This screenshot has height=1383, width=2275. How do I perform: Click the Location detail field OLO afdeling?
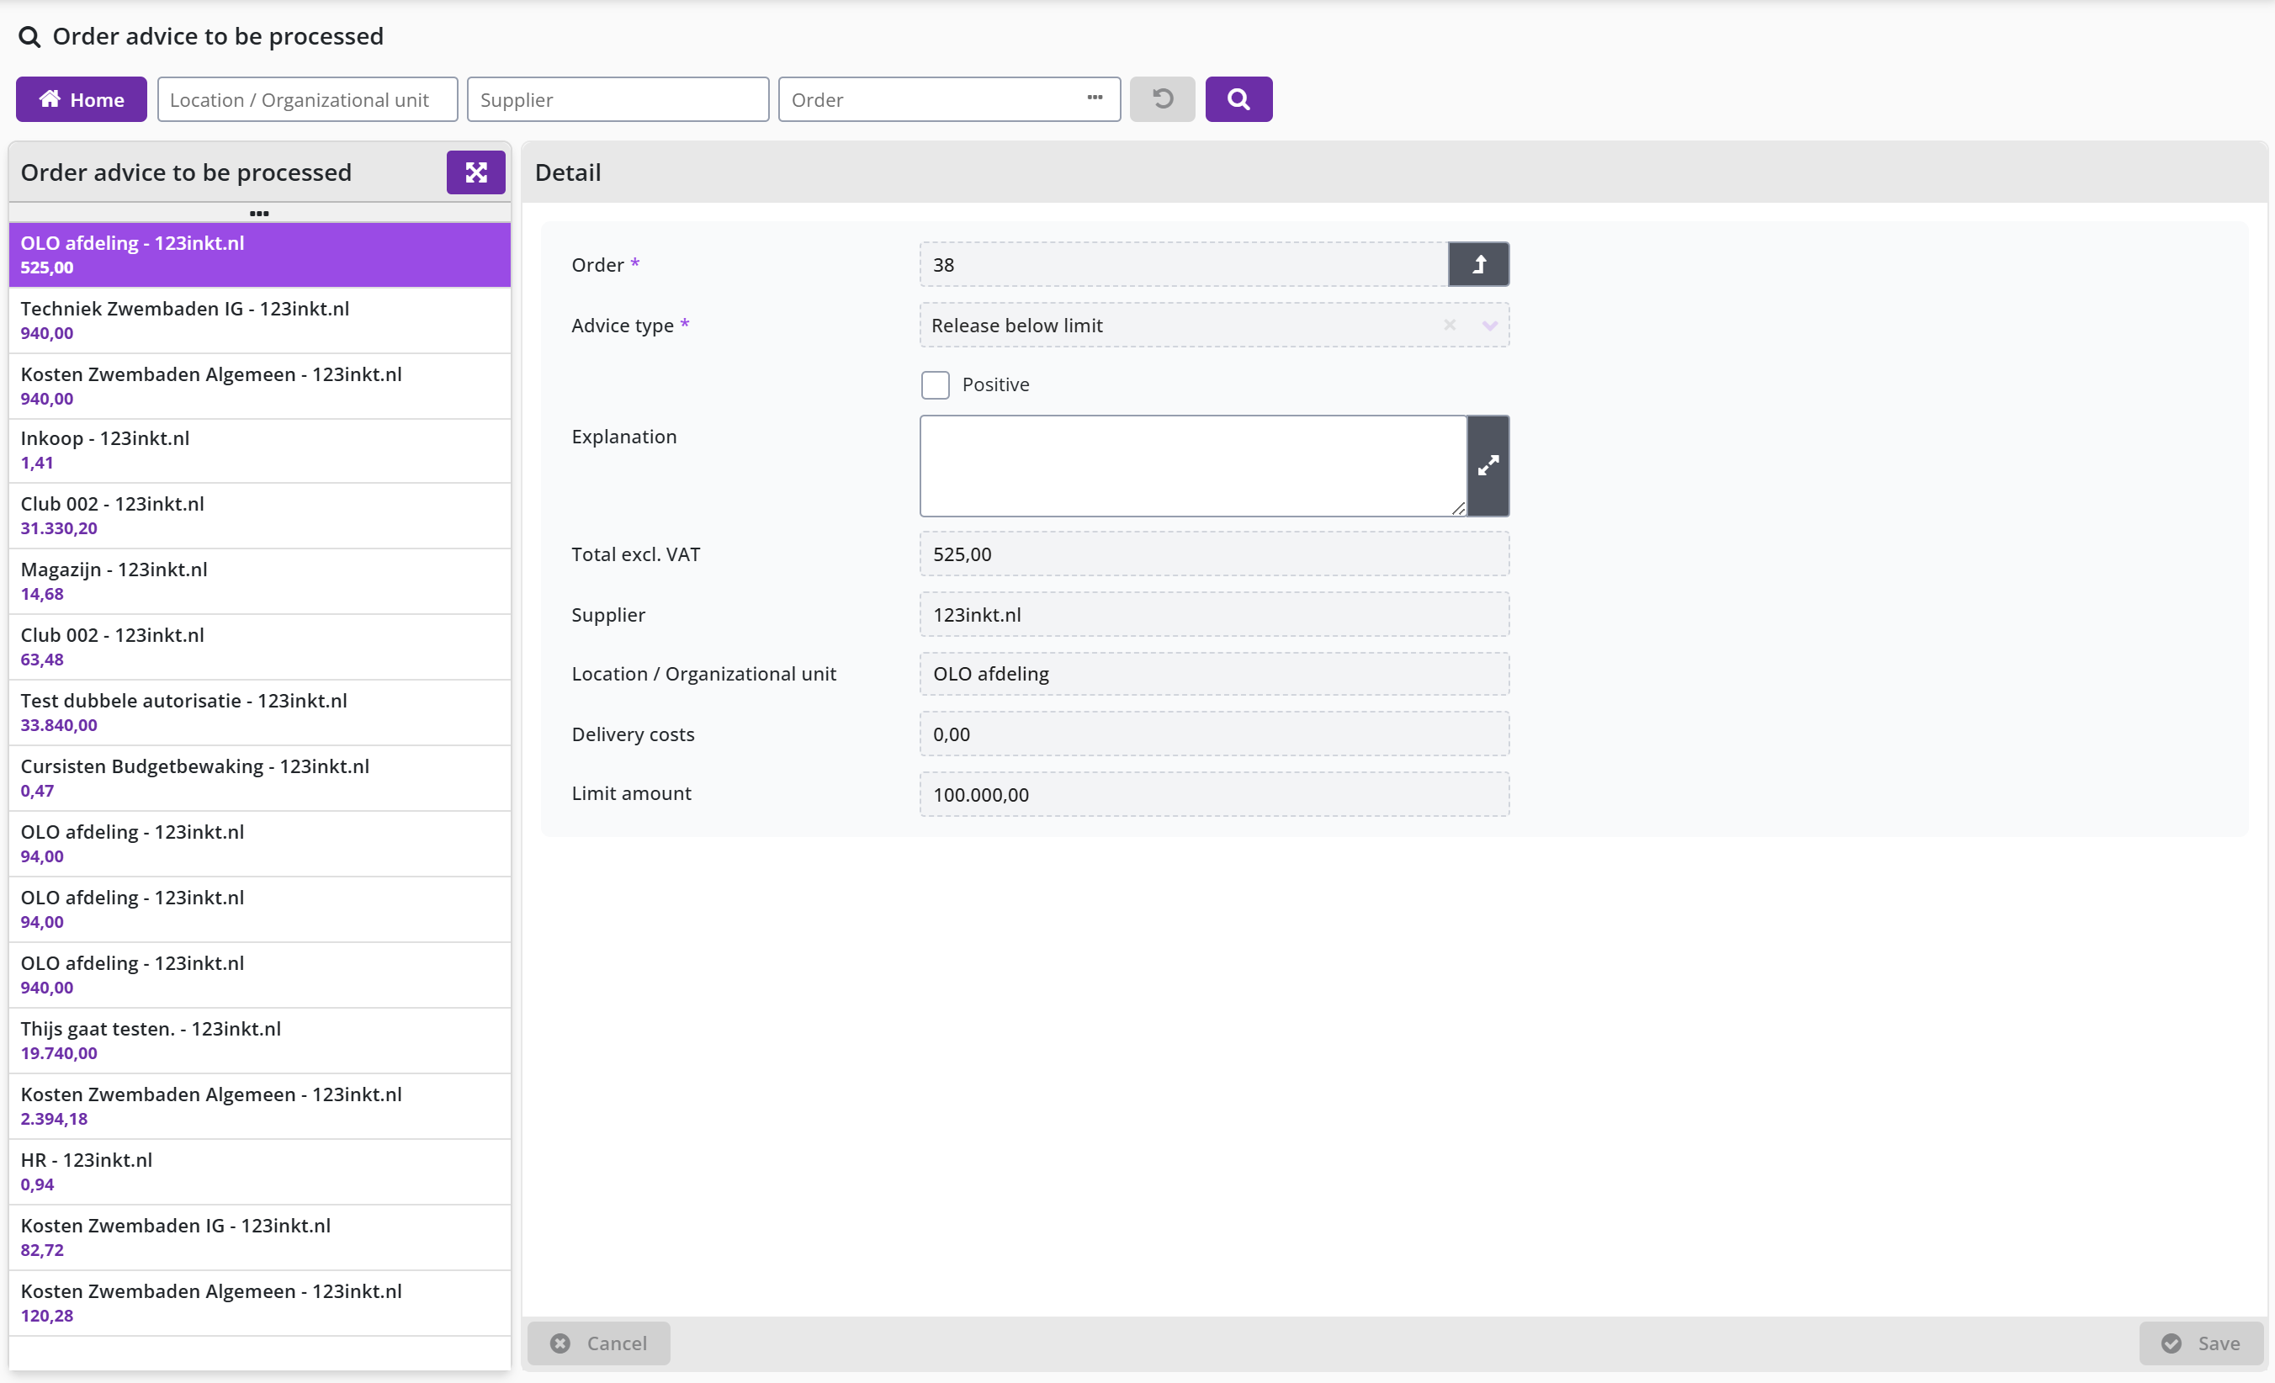[x=1214, y=674]
